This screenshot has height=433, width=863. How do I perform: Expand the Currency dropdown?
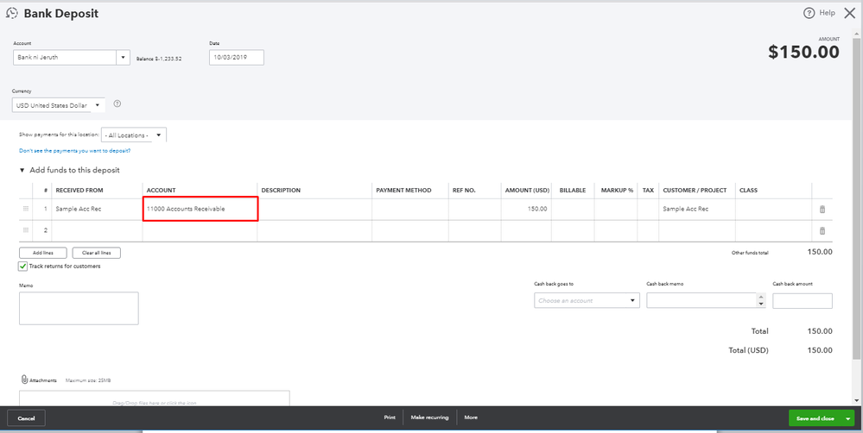pyautogui.click(x=98, y=105)
